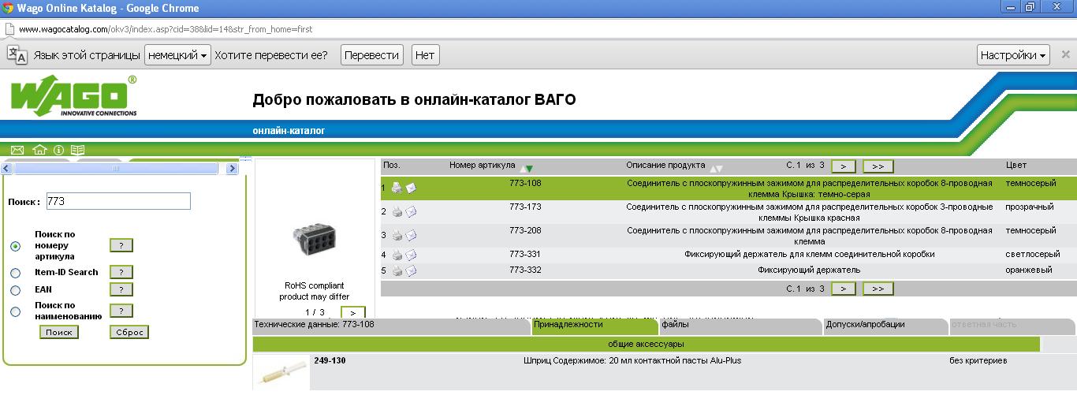Screen dimensions: 1077x410
Task: Select 'Поиск по номеру артикула' radio button
Action: pos(15,246)
